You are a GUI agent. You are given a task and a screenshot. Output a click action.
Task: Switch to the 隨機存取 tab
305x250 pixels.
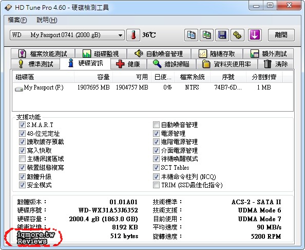pos(217,53)
